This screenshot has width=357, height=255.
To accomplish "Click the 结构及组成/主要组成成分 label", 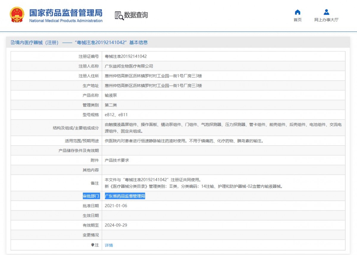I will click(x=76, y=128).
